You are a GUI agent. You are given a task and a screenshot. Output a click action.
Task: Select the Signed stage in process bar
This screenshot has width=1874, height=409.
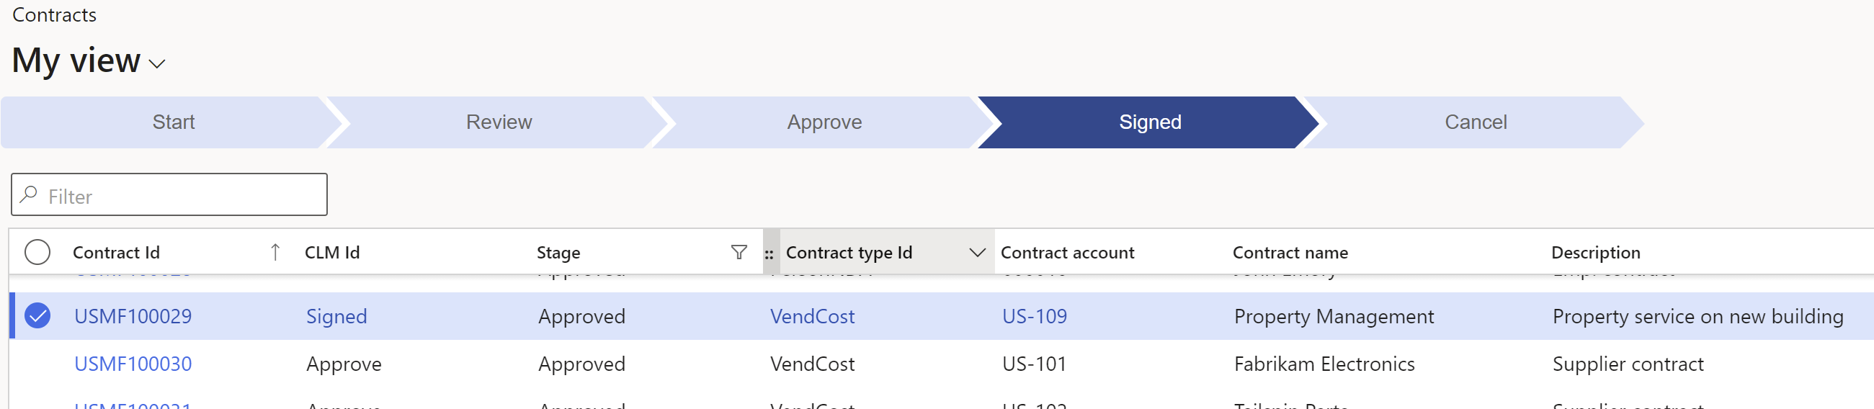point(1149,122)
